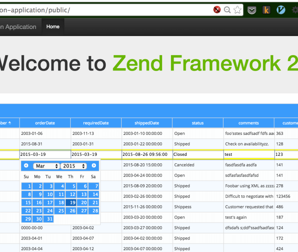Click the blue Vimeo-style extension icon
Image resolution: width=298 pixels, height=252 pixels.
281,10
